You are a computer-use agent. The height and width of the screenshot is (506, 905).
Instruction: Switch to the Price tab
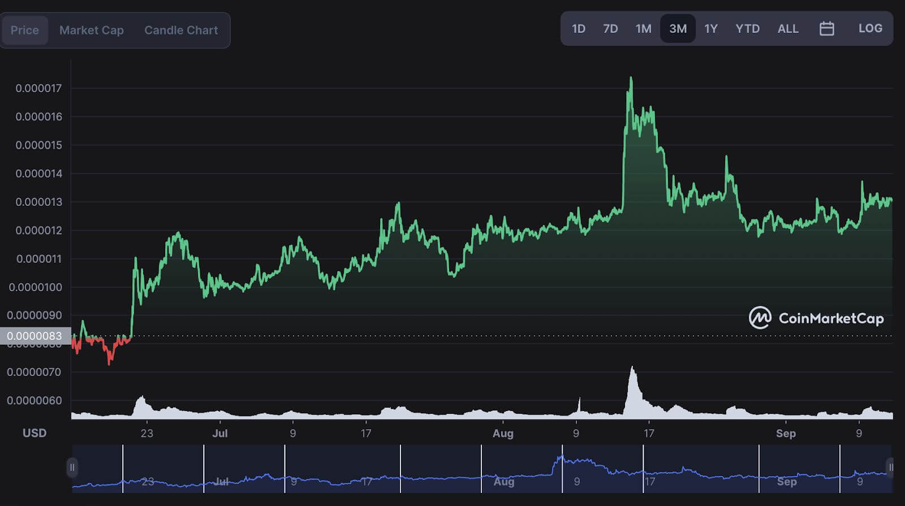25,30
